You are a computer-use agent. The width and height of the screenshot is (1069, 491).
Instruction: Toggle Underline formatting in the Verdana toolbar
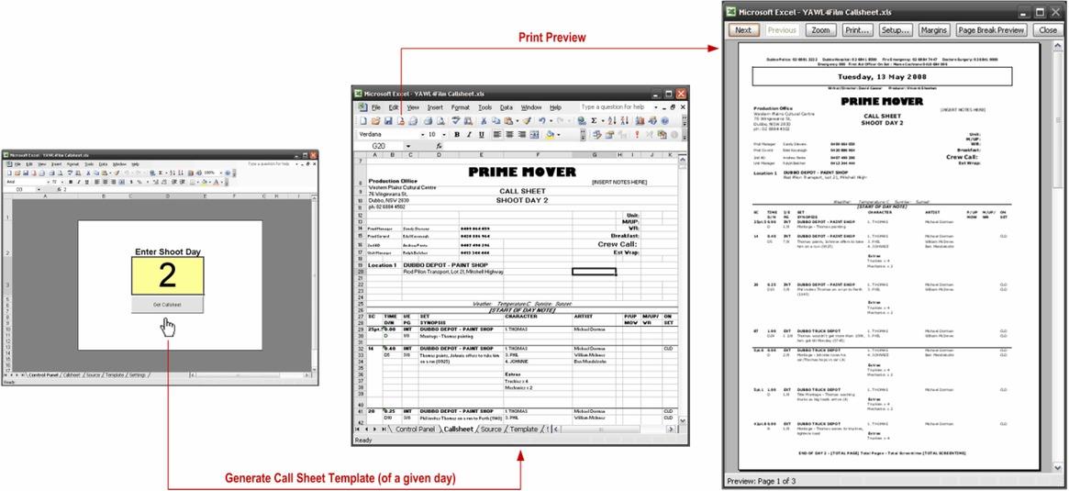coord(482,135)
